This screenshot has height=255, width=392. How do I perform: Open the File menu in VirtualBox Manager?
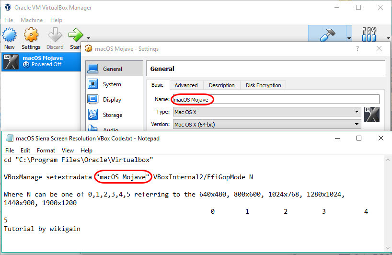9,20
